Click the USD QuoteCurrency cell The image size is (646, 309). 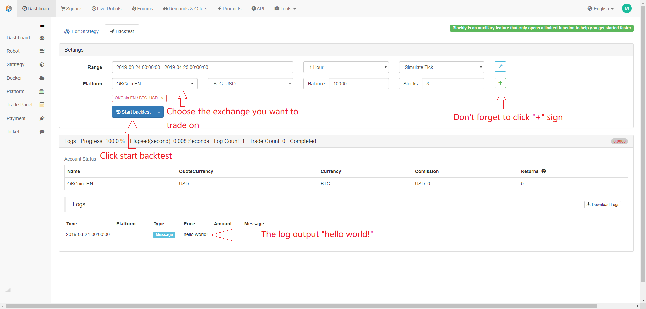pyautogui.click(x=247, y=184)
